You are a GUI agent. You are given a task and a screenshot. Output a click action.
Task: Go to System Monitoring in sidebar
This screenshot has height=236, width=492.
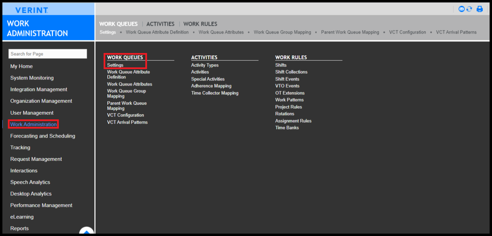(x=32, y=78)
